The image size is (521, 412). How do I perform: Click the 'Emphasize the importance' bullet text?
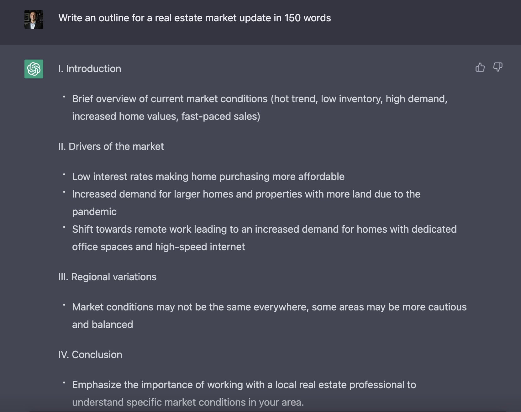click(244, 394)
